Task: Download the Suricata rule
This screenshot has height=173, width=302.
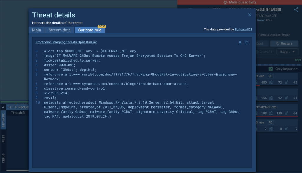Action: point(240,43)
